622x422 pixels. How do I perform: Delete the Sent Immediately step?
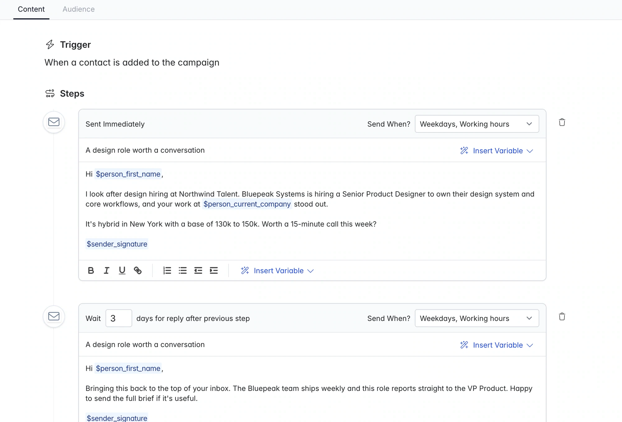coord(562,122)
